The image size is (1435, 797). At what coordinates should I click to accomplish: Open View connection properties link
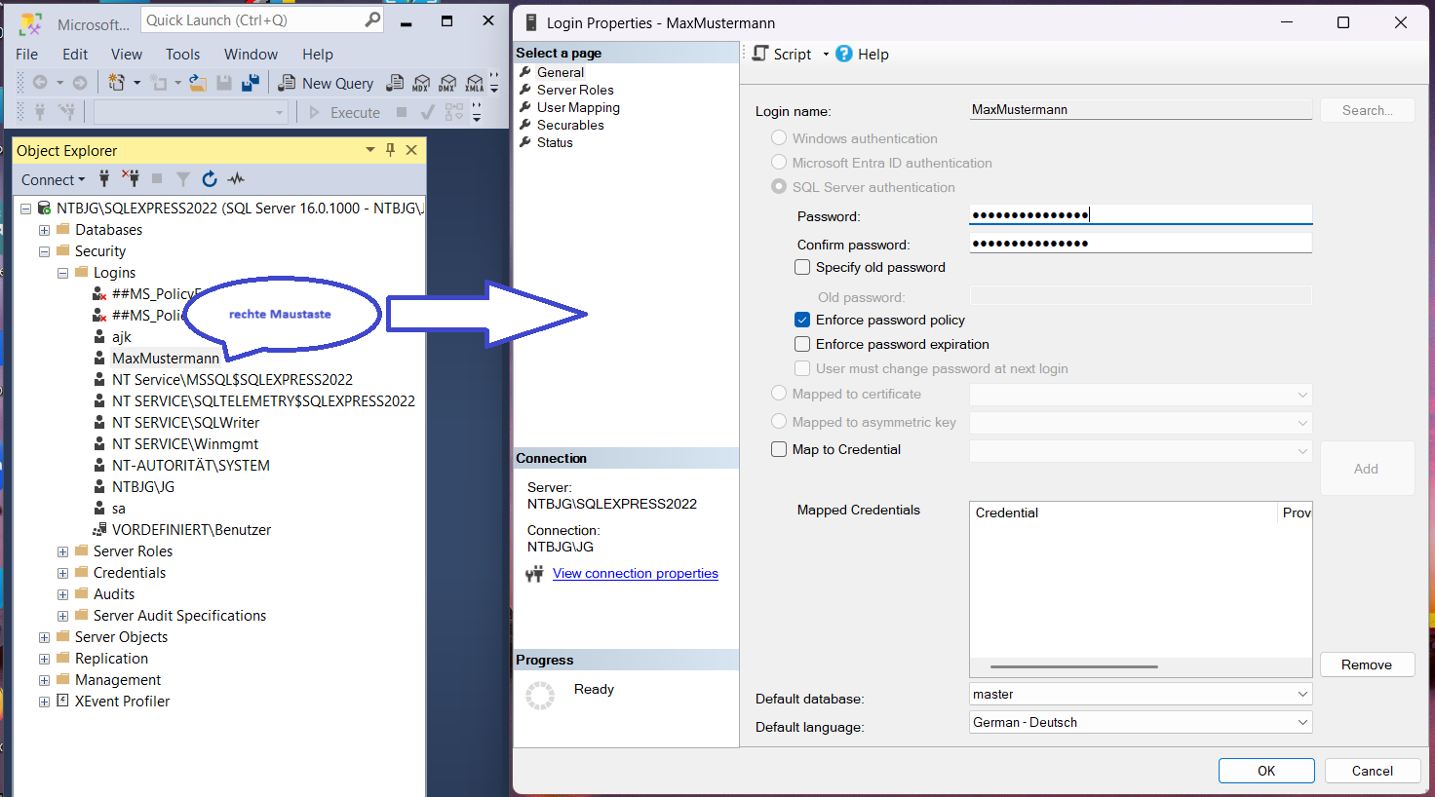[636, 573]
